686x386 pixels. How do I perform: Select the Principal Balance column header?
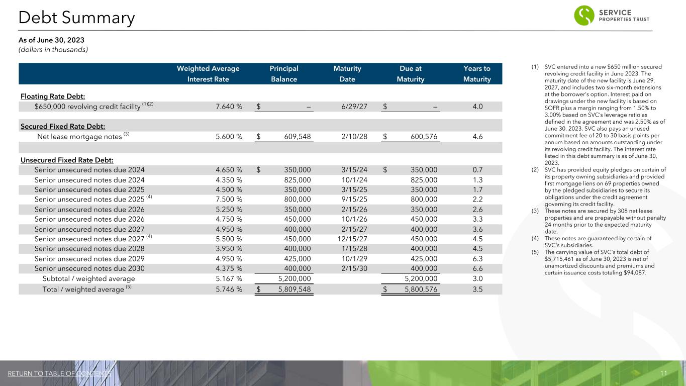284,73
